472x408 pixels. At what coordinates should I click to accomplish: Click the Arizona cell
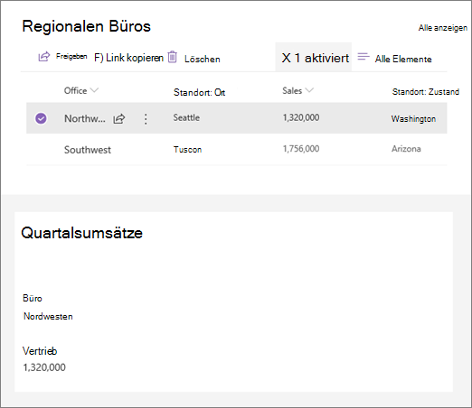coord(406,149)
